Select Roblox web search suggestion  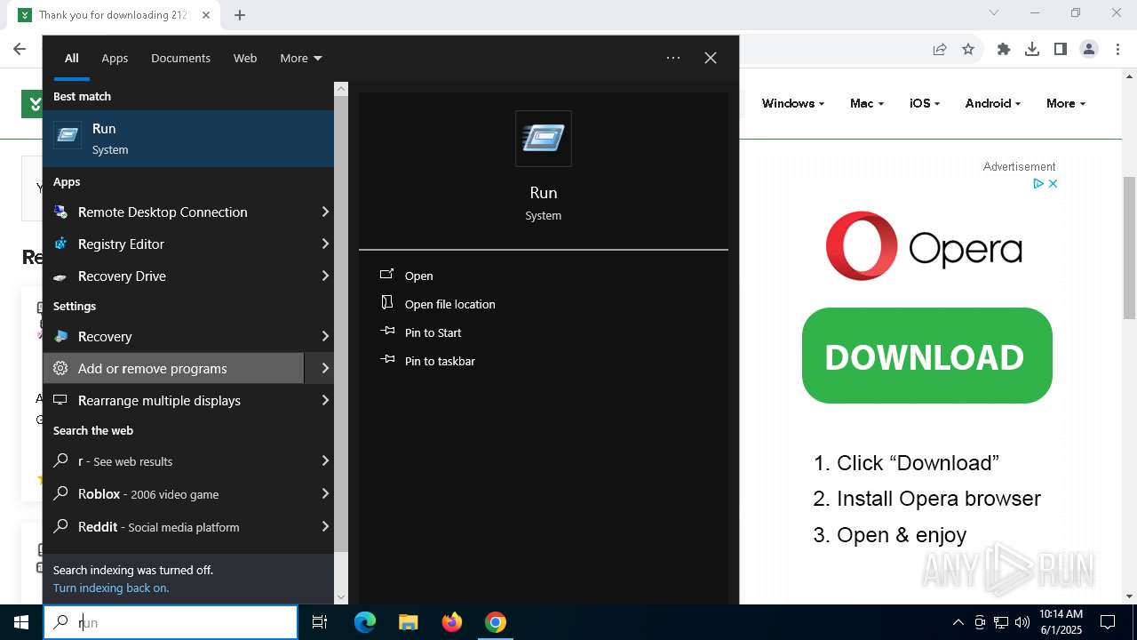180,493
